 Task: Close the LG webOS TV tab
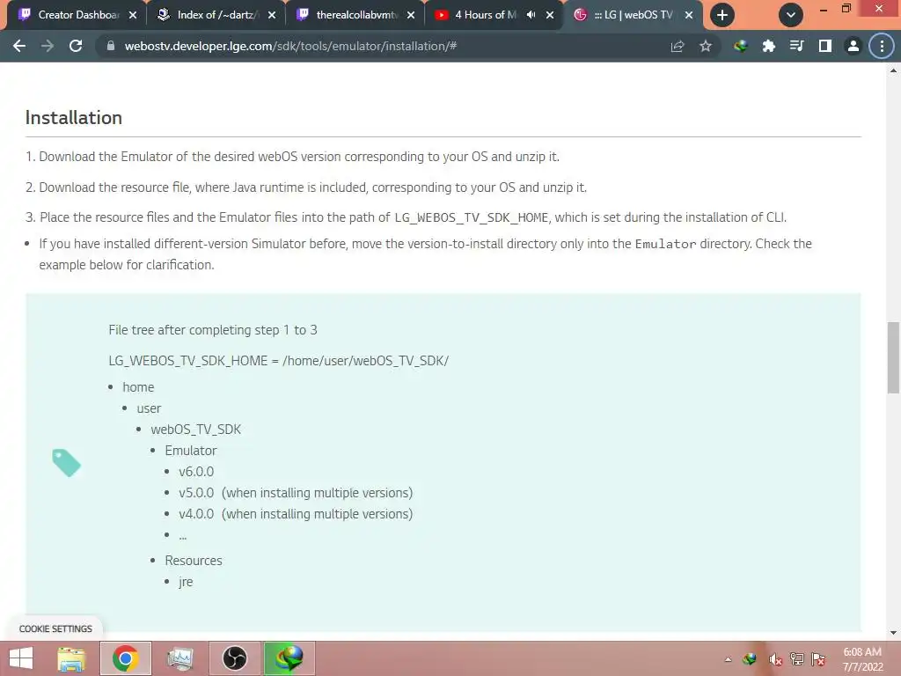coord(689,15)
